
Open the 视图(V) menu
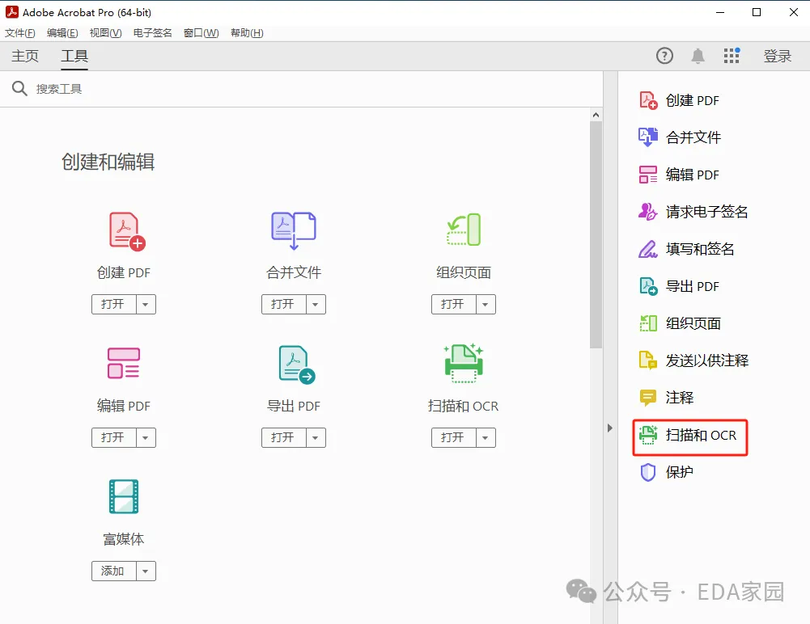pyautogui.click(x=106, y=33)
